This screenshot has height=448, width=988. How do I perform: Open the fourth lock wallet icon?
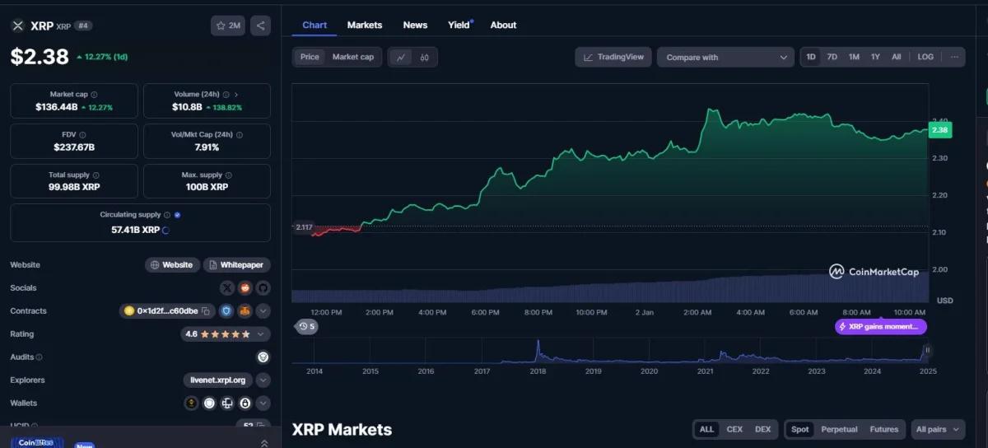click(245, 404)
